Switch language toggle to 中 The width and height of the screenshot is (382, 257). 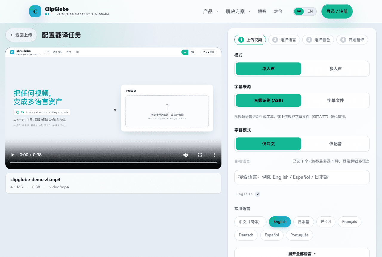[299, 11]
